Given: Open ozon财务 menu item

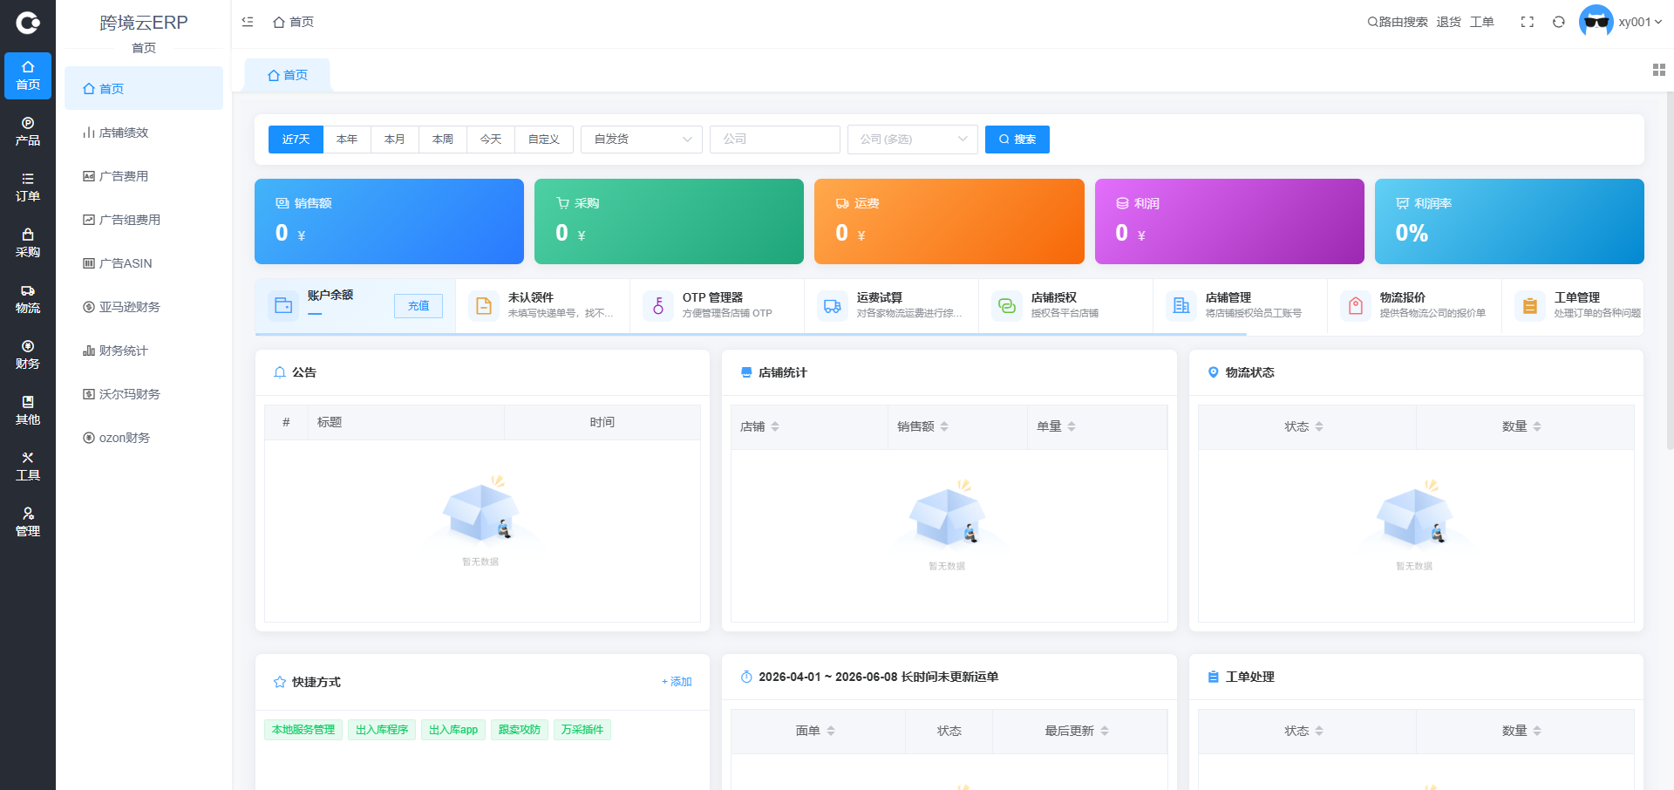Looking at the screenshot, I should click(x=144, y=438).
